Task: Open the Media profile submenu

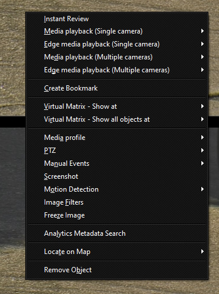Action: tap(117, 138)
